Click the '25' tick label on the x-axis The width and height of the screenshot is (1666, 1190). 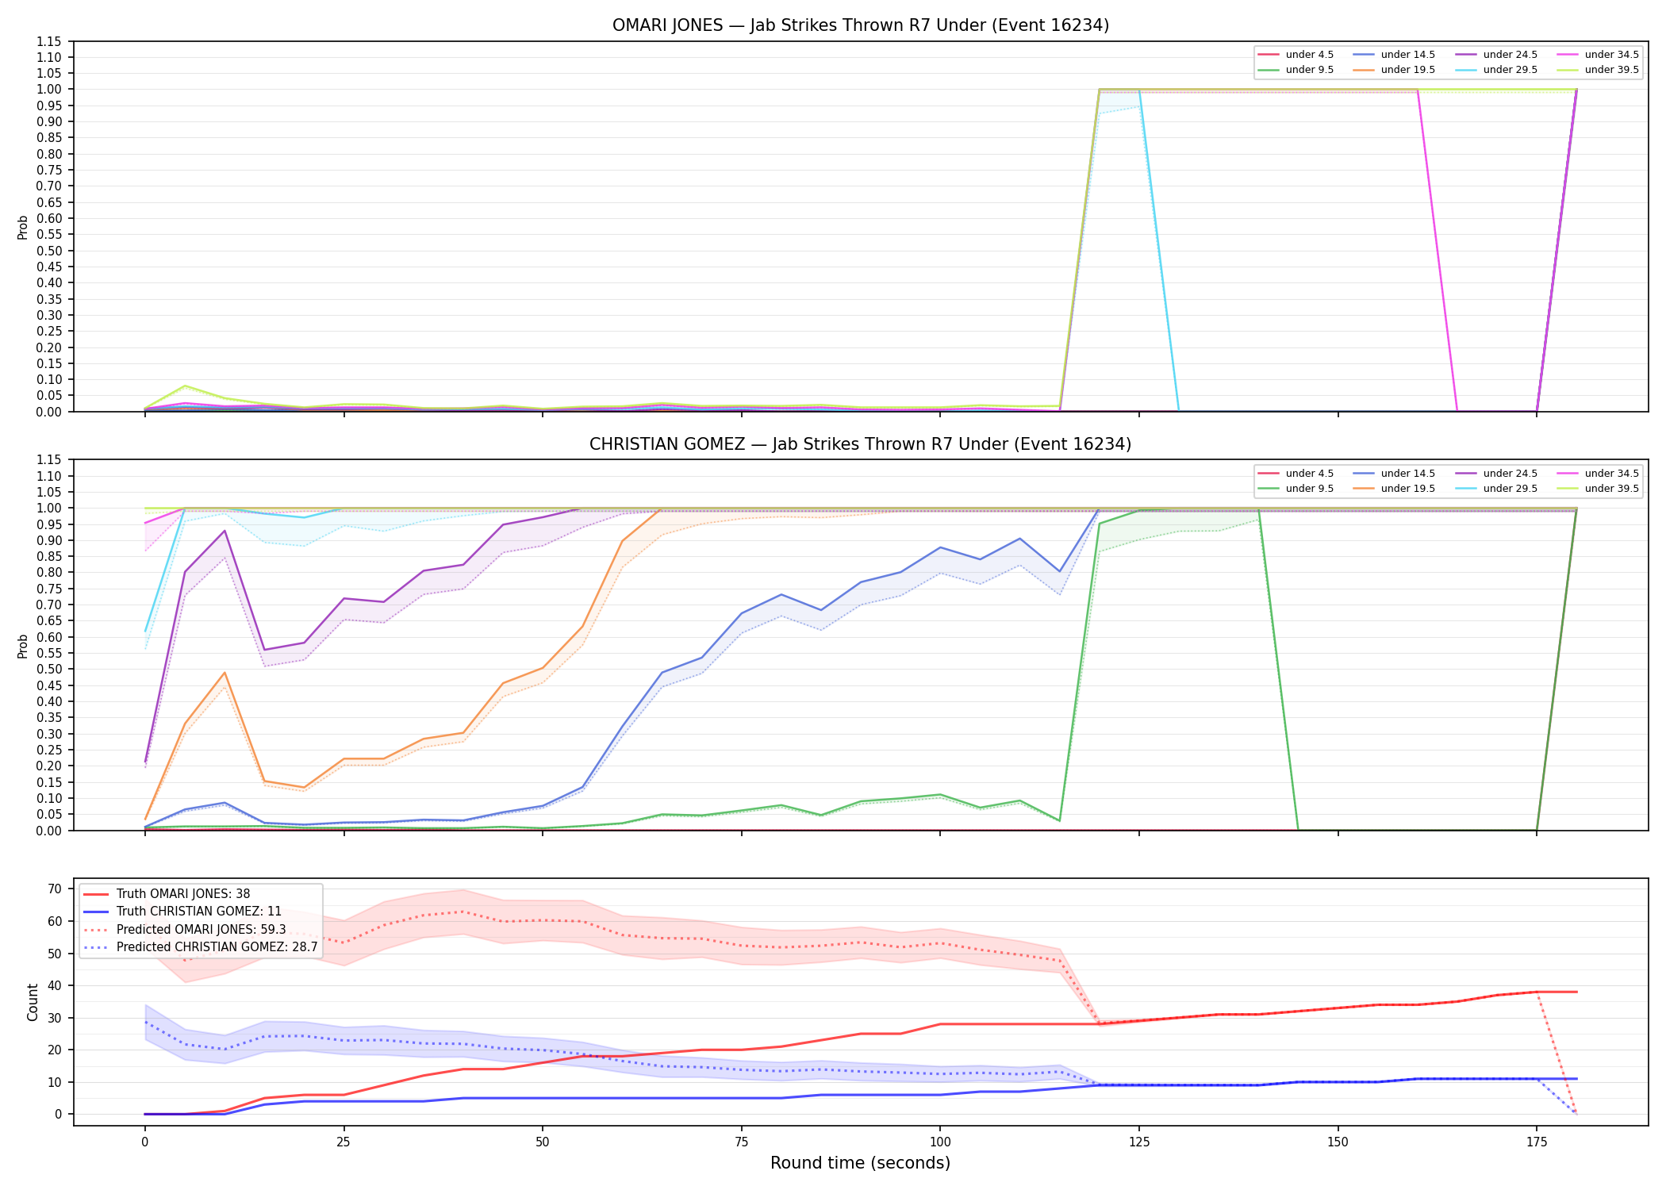[x=344, y=1142]
